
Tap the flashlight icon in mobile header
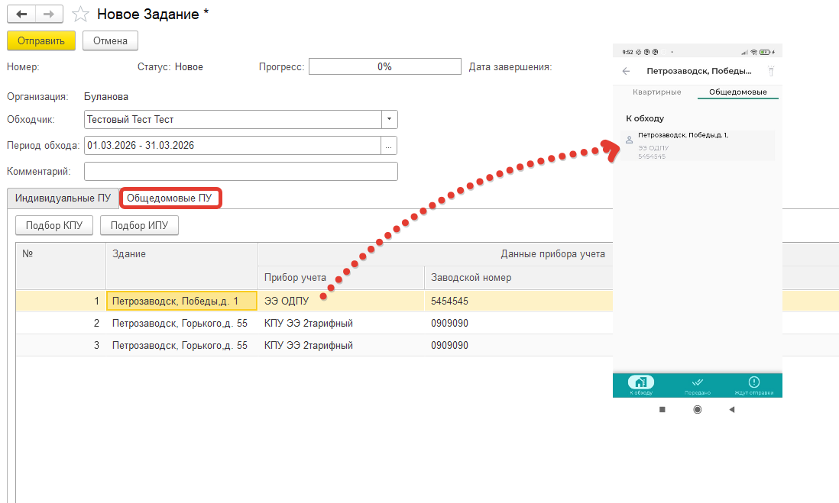771,71
